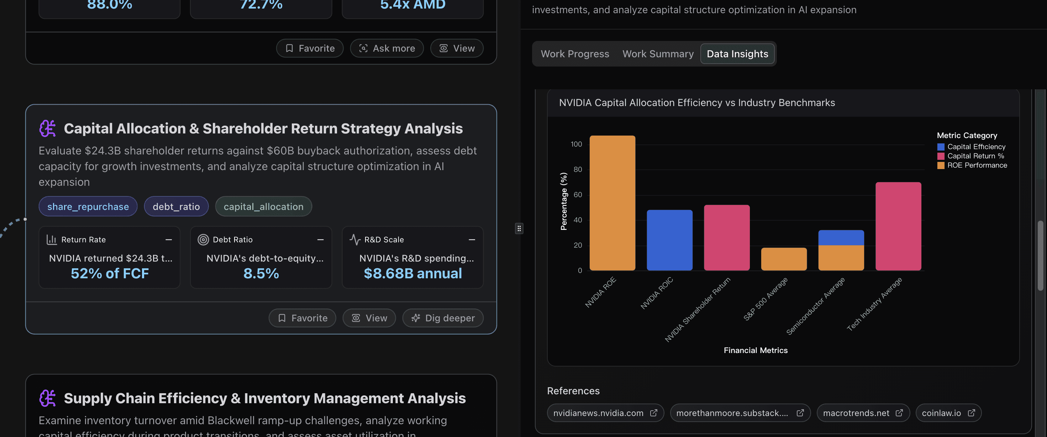Collapse the R&D Scale card with its minus icon
The height and width of the screenshot is (437, 1047).
(x=472, y=239)
